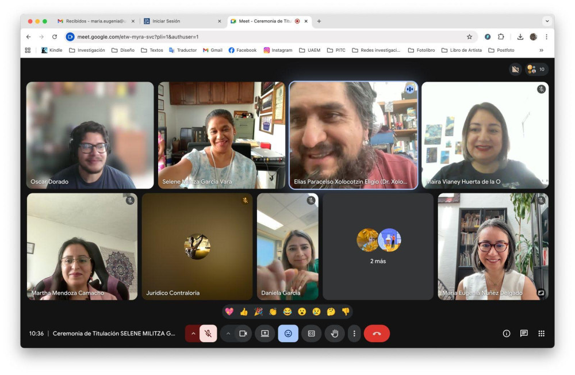Open the in-call chat panel
The width and height of the screenshot is (575, 375).
tap(524, 334)
